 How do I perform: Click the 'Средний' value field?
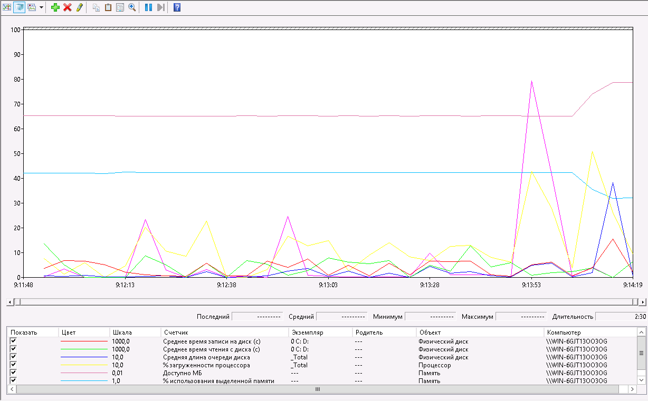click(x=341, y=317)
